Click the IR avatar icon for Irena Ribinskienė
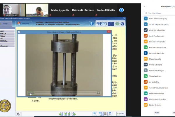Viewport: 175px width, 117px height. 146,19
